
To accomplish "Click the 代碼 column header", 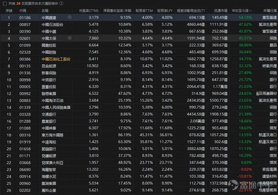I will pyautogui.click(x=23, y=11).
